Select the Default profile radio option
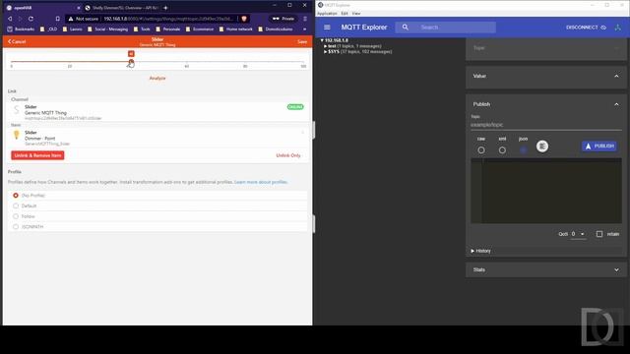The height and width of the screenshot is (354, 630). [16, 206]
